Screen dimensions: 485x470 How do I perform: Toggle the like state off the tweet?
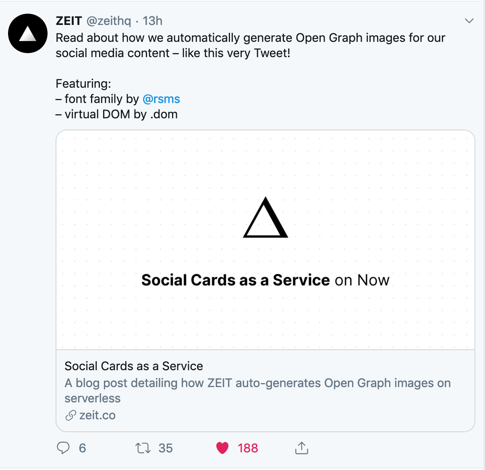point(222,447)
